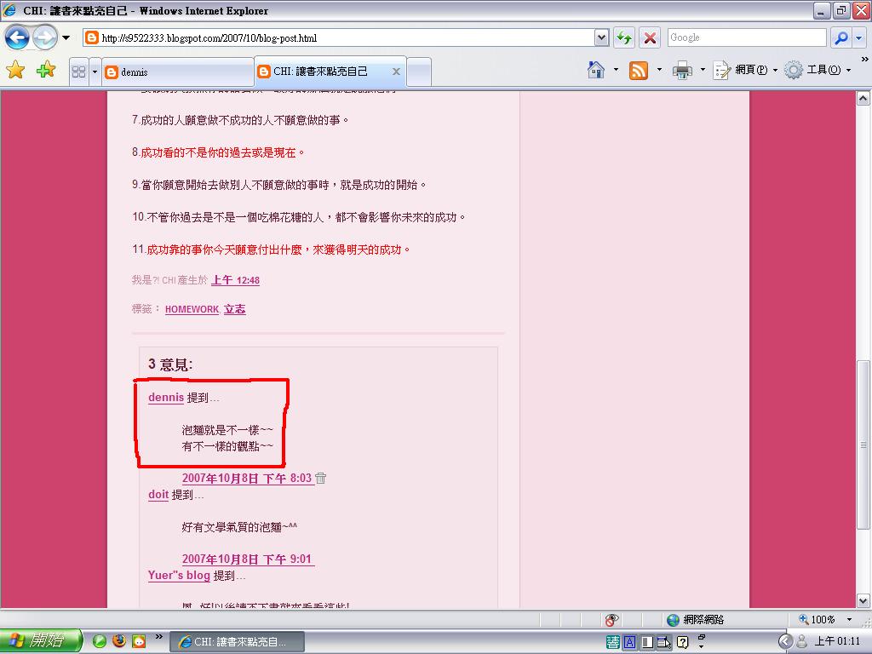Refresh the page with the green arrows
Viewport: 872px width, 654px height.
[x=624, y=37]
